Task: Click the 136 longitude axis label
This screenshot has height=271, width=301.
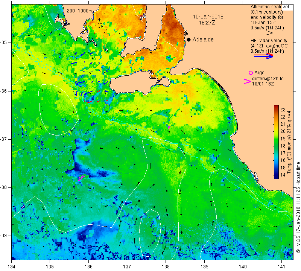Action: pyautogui.click(x=89, y=267)
